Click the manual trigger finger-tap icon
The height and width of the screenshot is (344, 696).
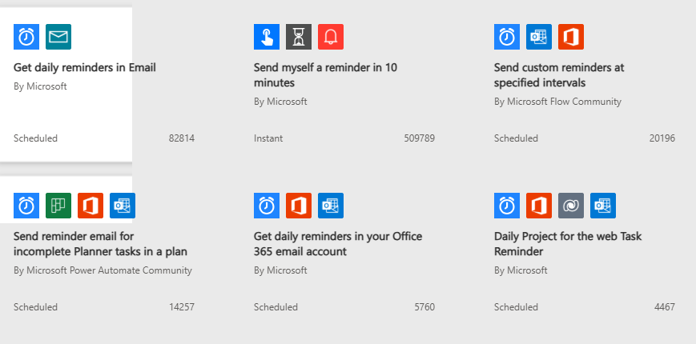(267, 37)
